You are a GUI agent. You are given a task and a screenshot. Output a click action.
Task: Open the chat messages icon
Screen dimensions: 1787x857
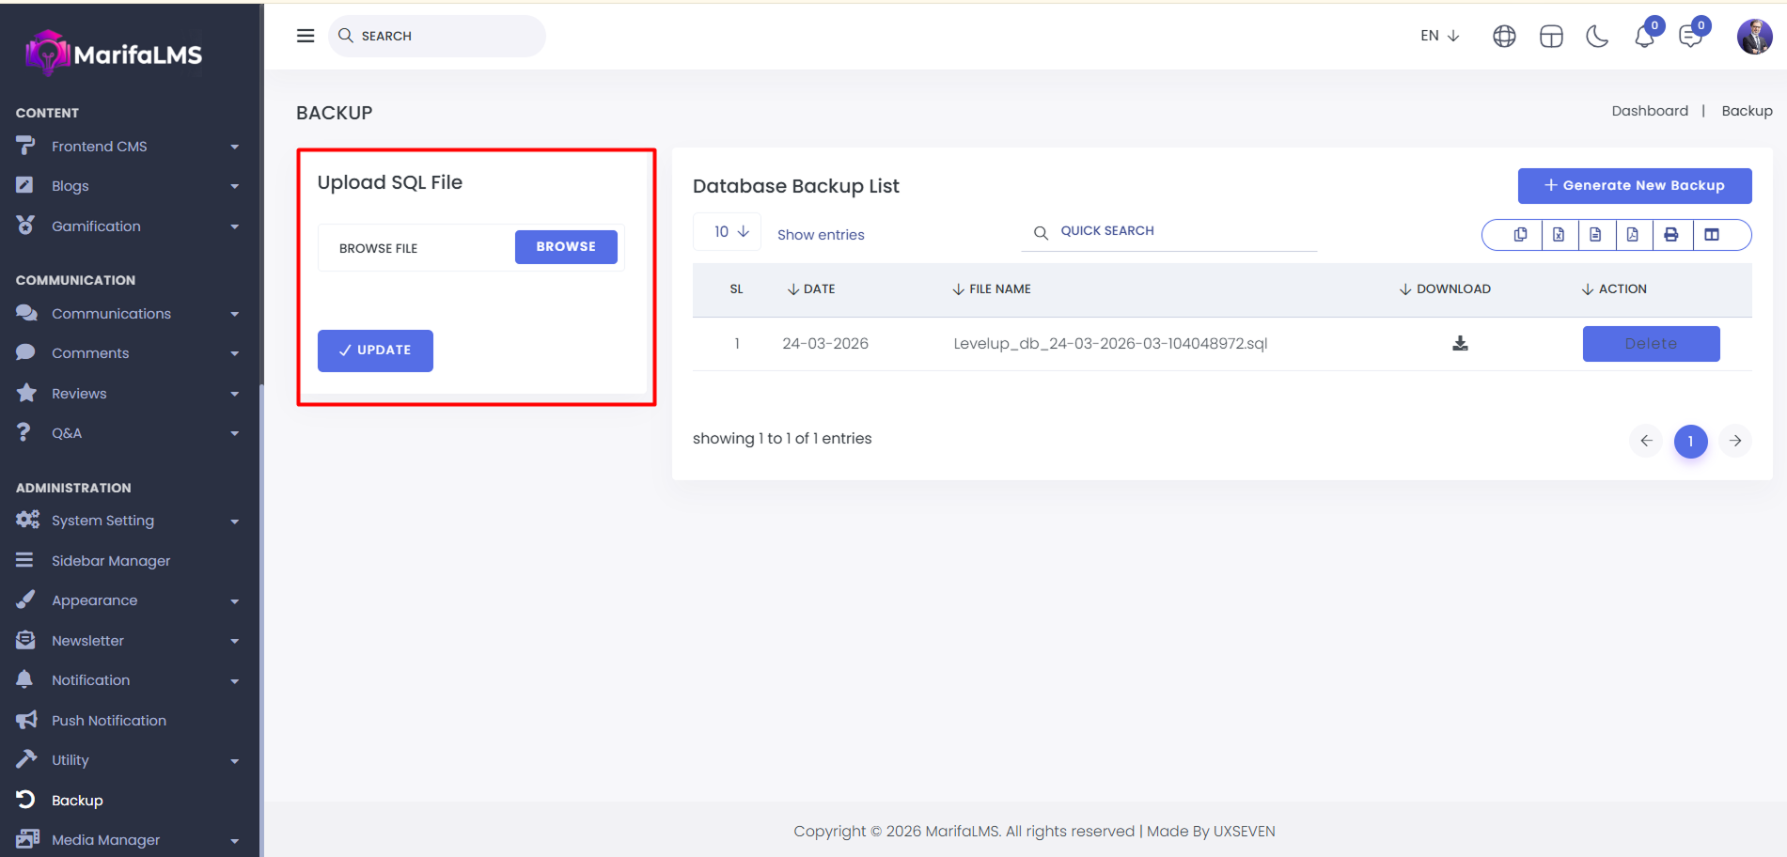point(1690,37)
